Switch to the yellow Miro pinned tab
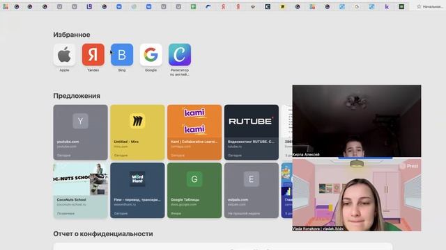Screen dimensions: 446x250 coord(282,6)
